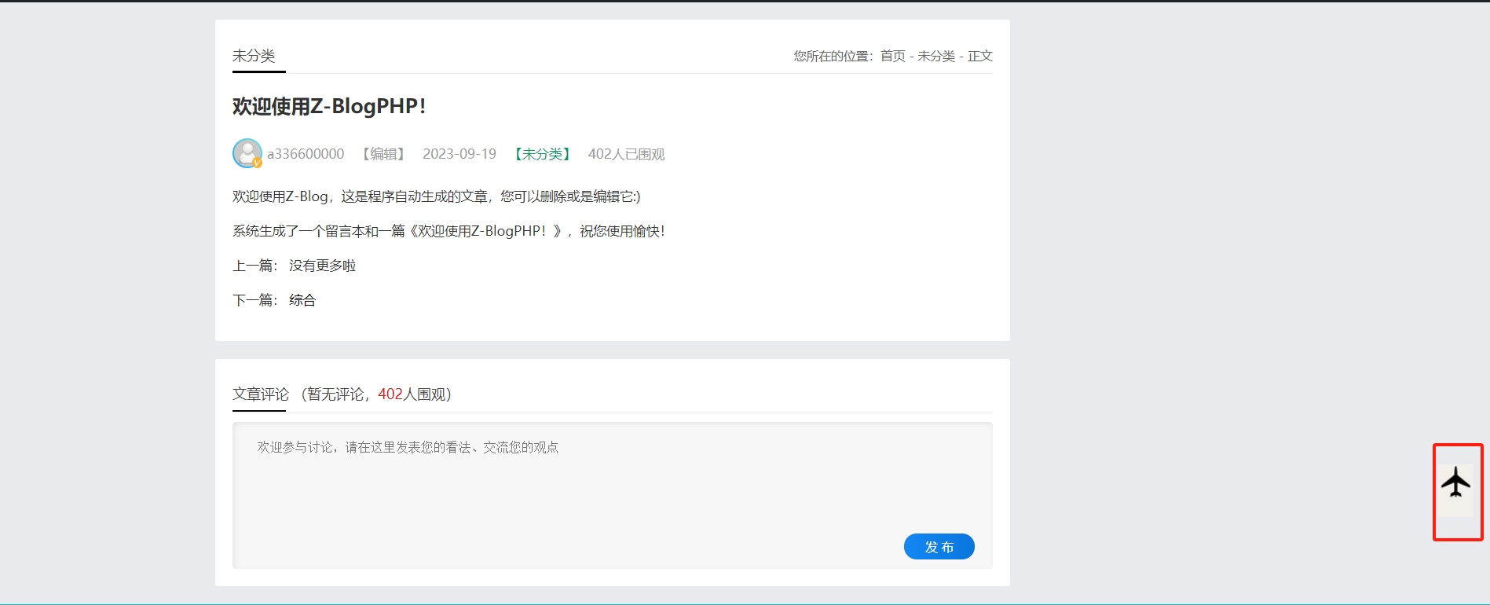Click the 没有更多啦 previous article text
Screen dimensions: 1490x605
click(x=322, y=266)
